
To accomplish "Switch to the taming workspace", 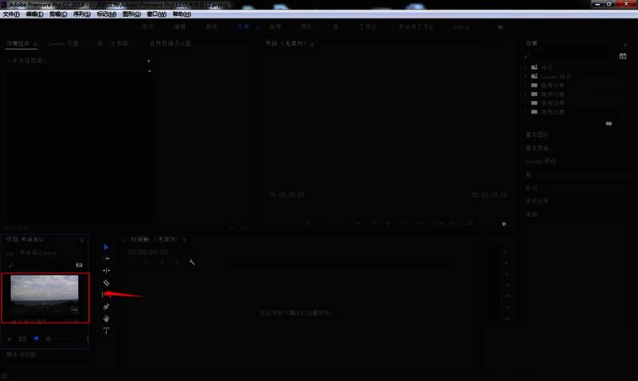I will (462, 27).
